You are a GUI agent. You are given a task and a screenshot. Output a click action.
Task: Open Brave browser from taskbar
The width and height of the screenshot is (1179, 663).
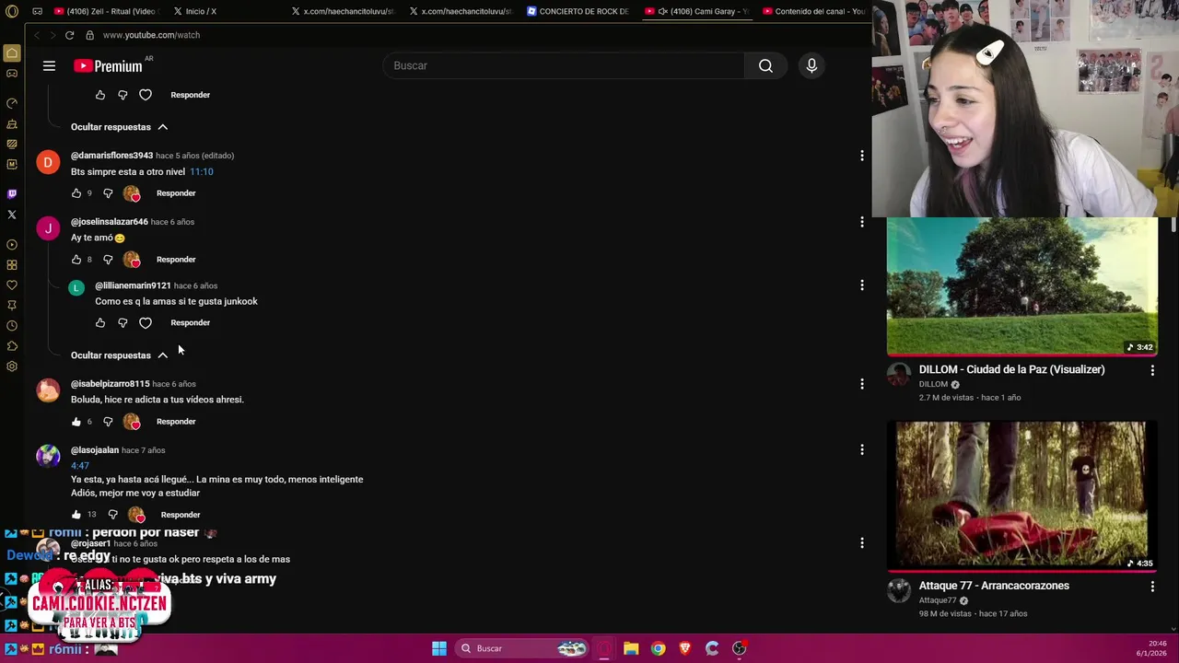pos(684,648)
